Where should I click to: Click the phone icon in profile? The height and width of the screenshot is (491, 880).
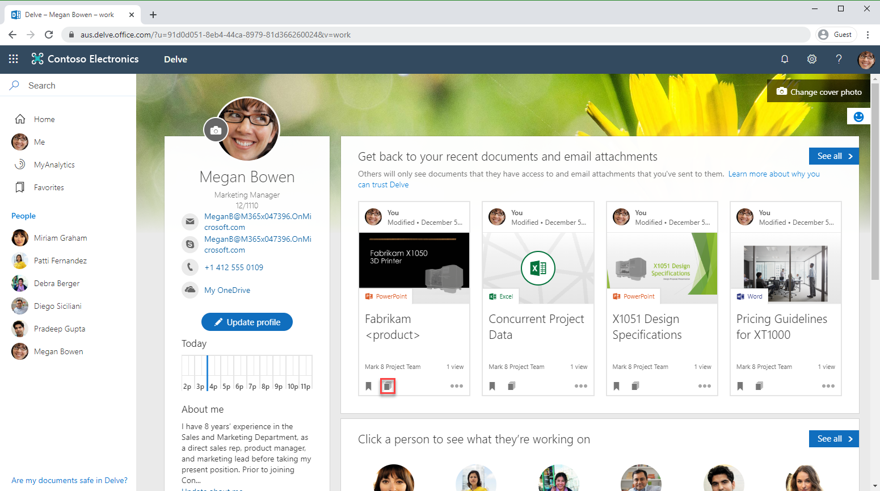[x=190, y=267]
